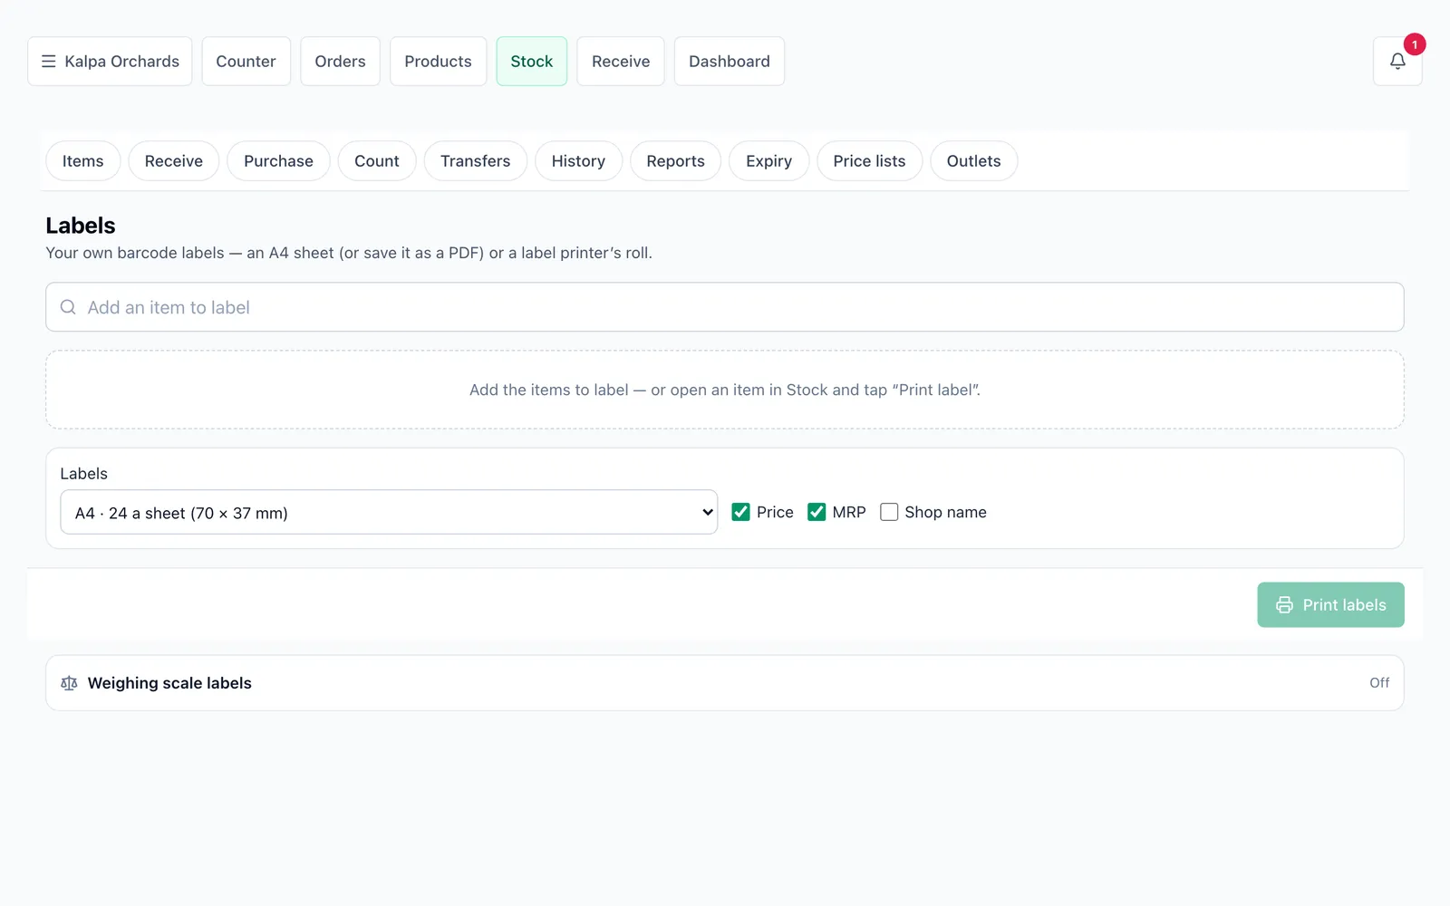Uncheck the MRP checkbox

817,512
